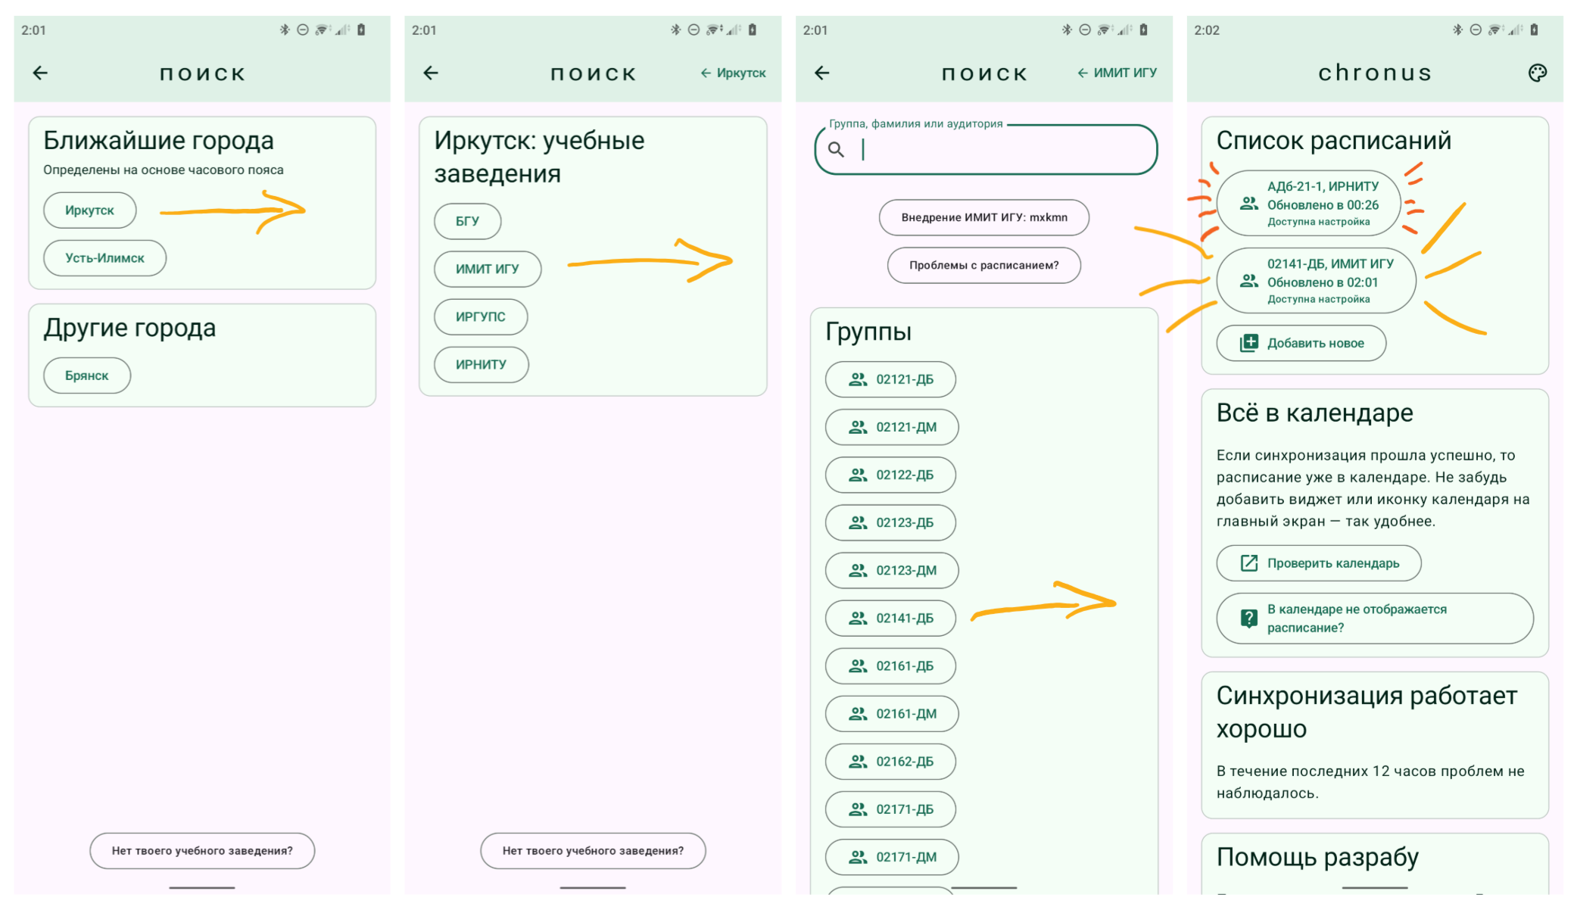Click the back arrow on the first search screen

[x=40, y=73]
